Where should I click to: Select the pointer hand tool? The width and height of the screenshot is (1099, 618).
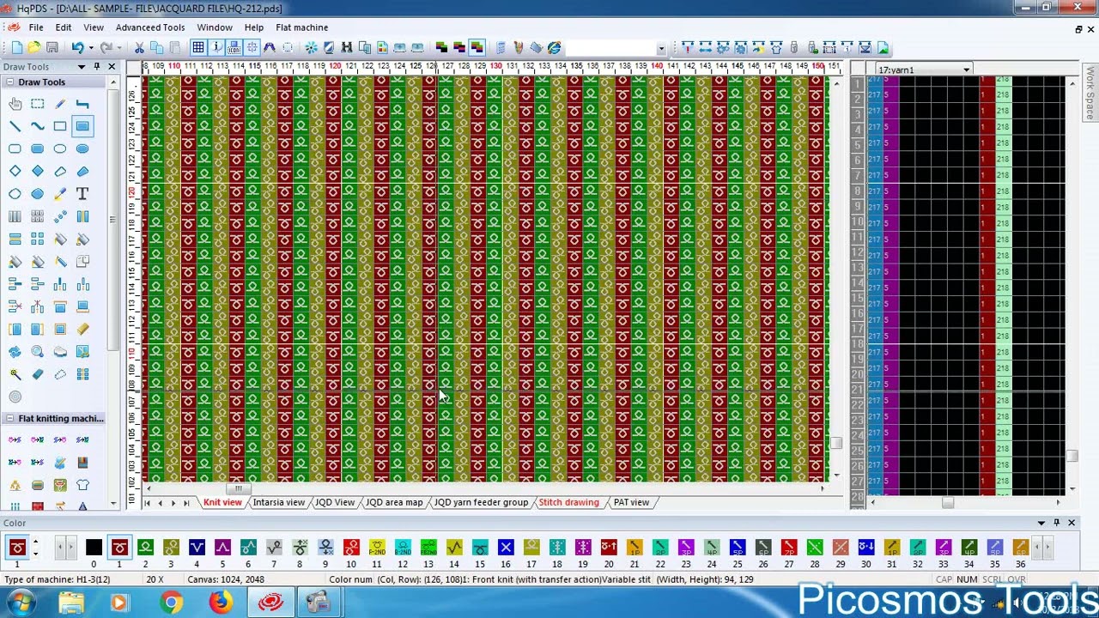tap(15, 104)
